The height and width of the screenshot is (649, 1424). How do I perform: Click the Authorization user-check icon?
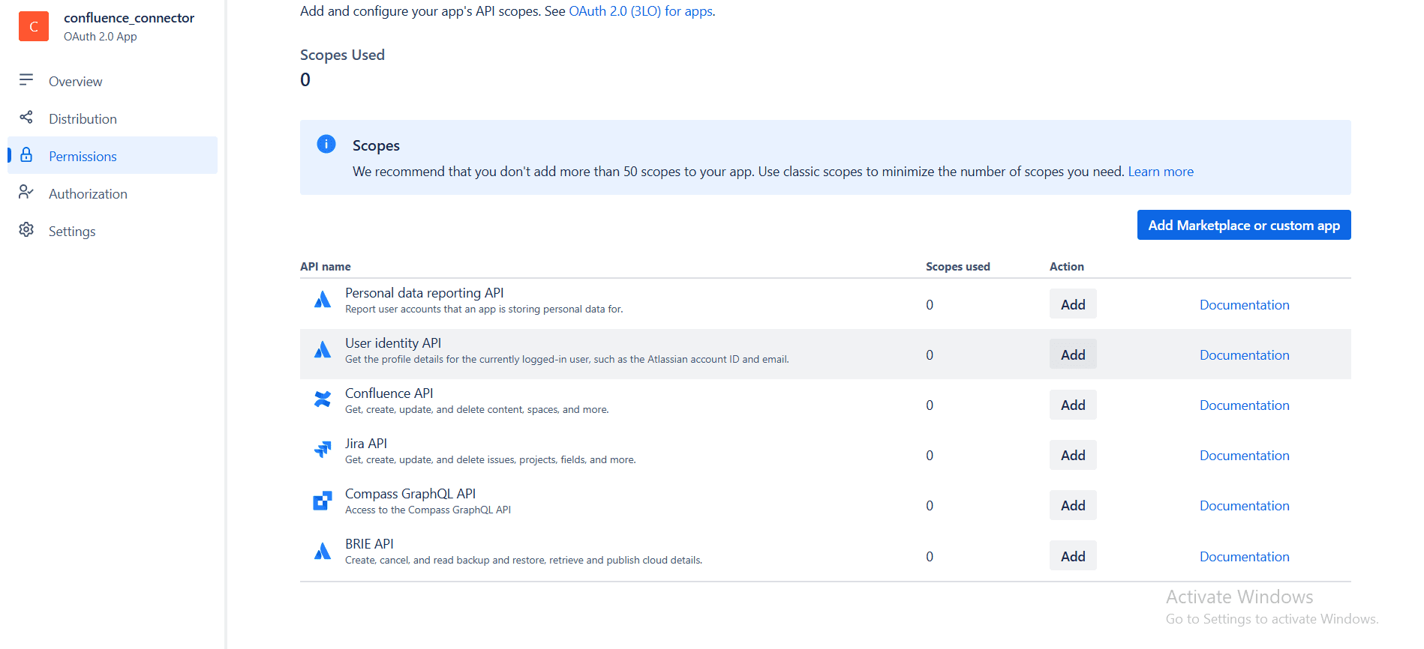(x=26, y=192)
